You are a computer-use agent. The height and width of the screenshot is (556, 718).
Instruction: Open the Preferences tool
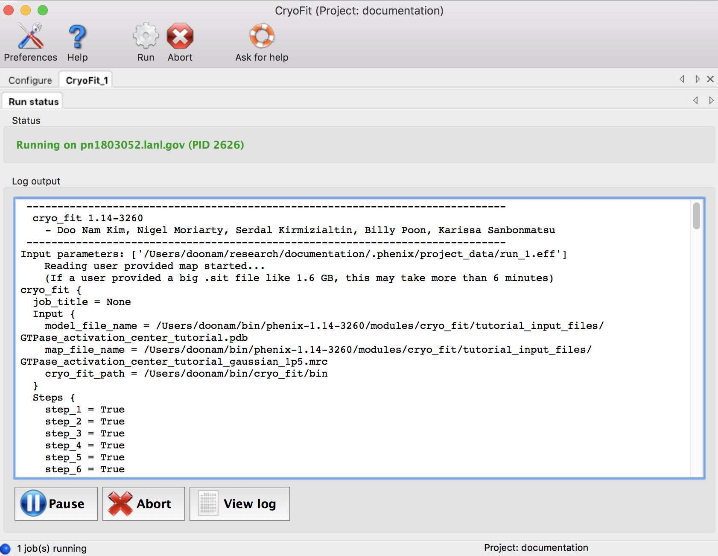[30, 41]
